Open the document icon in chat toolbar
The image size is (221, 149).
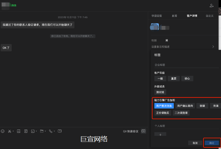(x=26, y=131)
